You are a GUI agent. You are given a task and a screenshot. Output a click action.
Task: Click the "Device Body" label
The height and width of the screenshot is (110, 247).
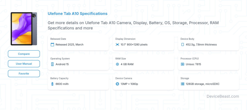click(187, 39)
